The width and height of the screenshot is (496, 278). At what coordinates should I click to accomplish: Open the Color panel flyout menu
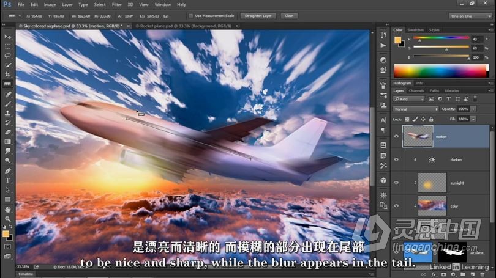[x=490, y=30]
